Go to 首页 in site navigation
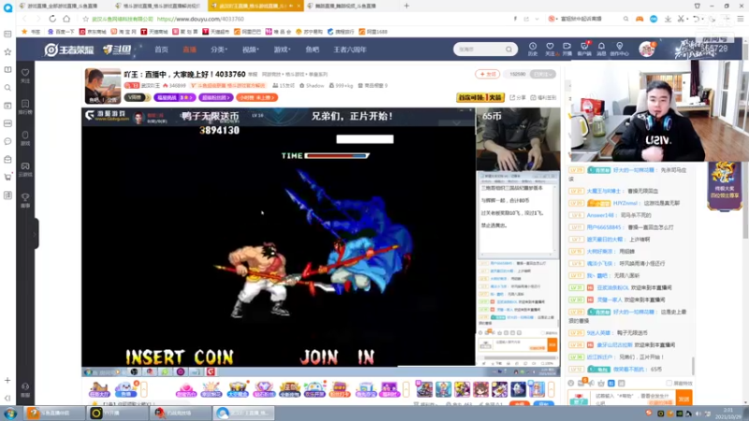 [x=161, y=50]
